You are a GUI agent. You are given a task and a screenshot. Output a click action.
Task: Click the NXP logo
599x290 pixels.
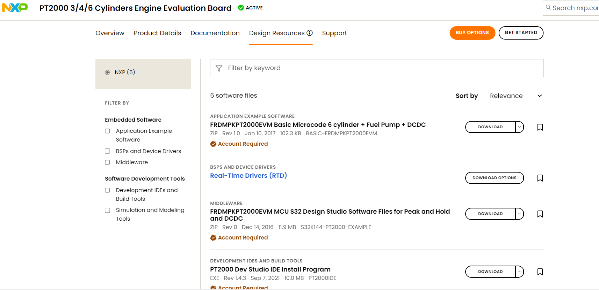point(15,8)
